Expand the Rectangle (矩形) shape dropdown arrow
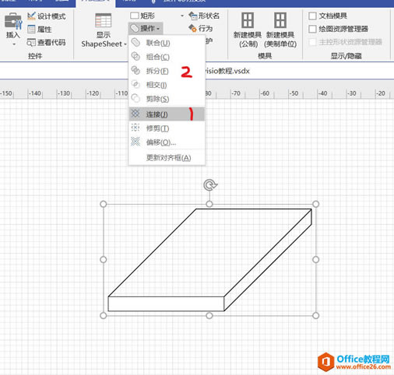The height and width of the screenshot is (375, 394). 182,16
